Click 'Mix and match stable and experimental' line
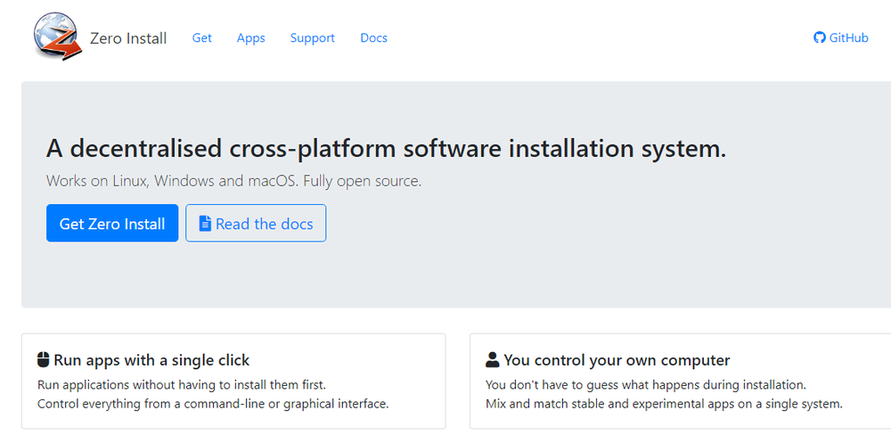Image resolution: width=891 pixels, height=435 pixels. pyautogui.click(x=664, y=405)
